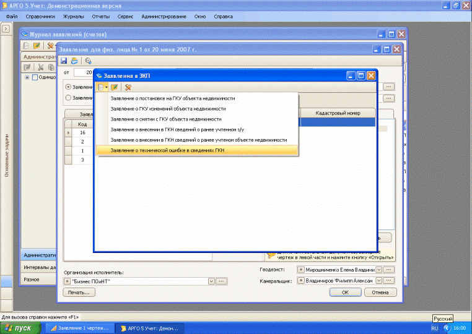
Task: Click the lower ellipsis button right of the radio options
Action: click(388, 98)
